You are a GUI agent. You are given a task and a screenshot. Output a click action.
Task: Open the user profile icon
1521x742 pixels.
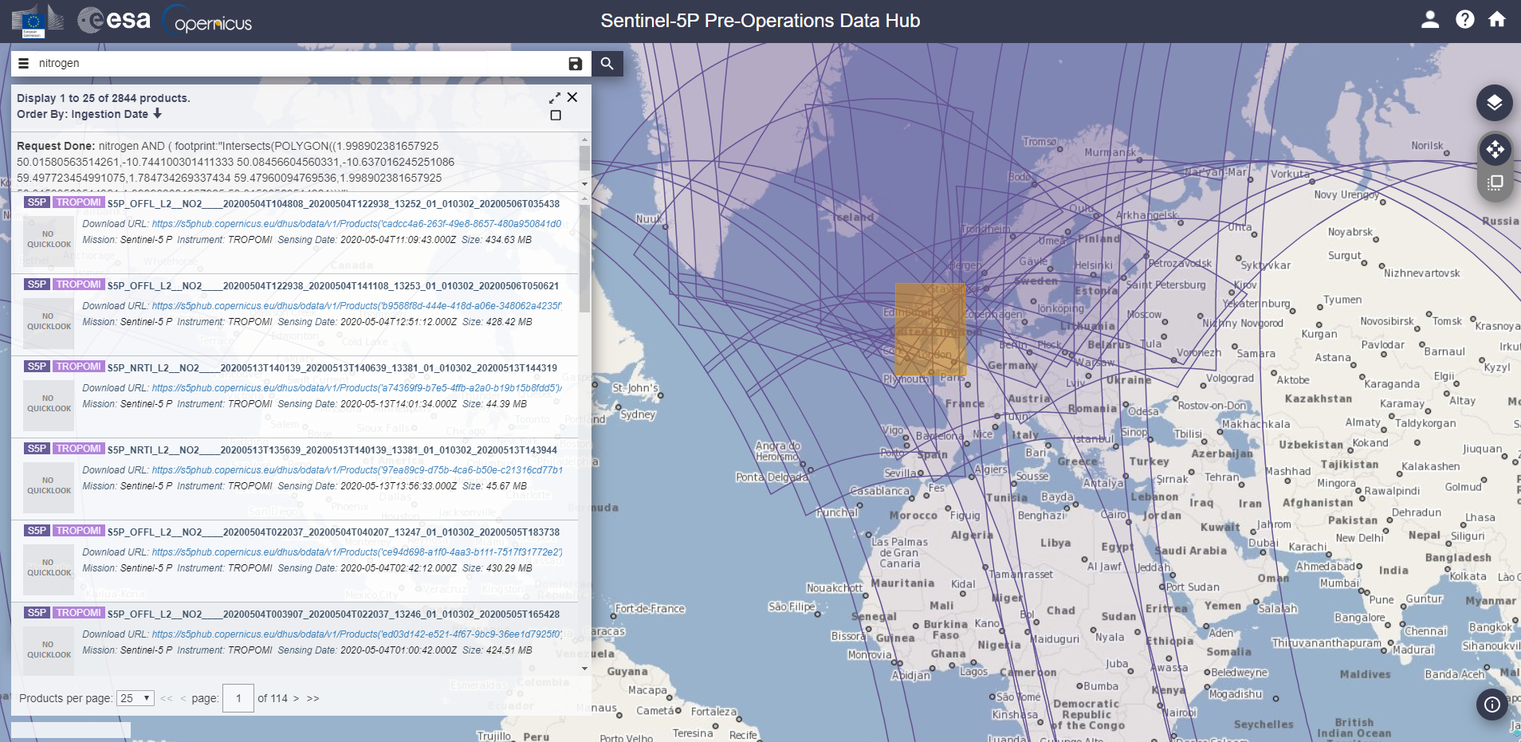[x=1429, y=20]
